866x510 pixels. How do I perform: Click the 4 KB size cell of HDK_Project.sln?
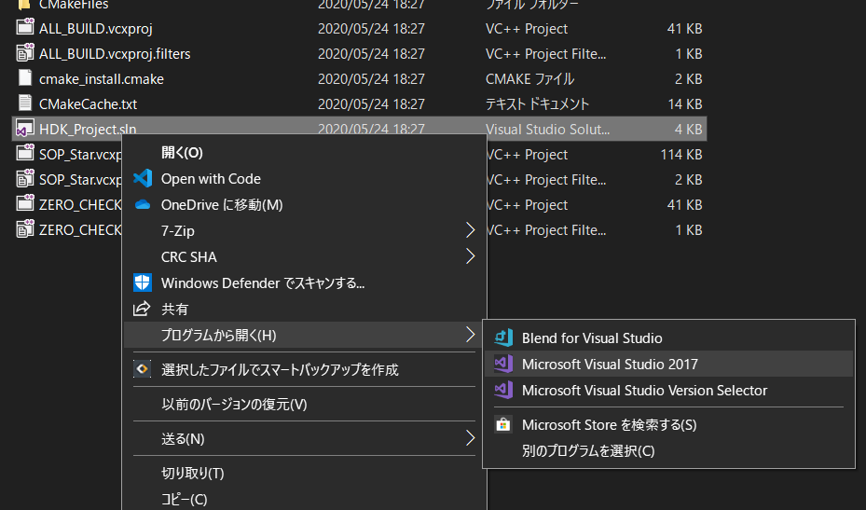coord(688,130)
